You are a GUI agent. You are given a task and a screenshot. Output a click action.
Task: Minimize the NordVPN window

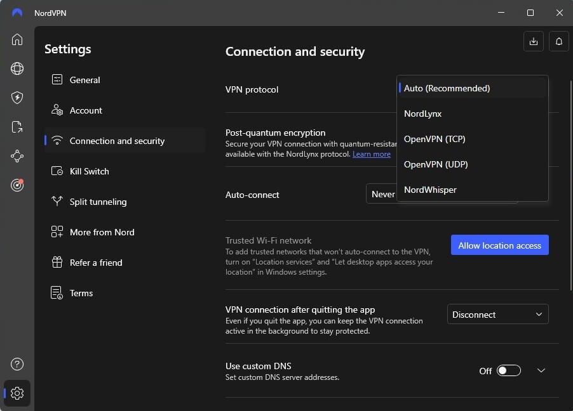pyautogui.click(x=501, y=13)
